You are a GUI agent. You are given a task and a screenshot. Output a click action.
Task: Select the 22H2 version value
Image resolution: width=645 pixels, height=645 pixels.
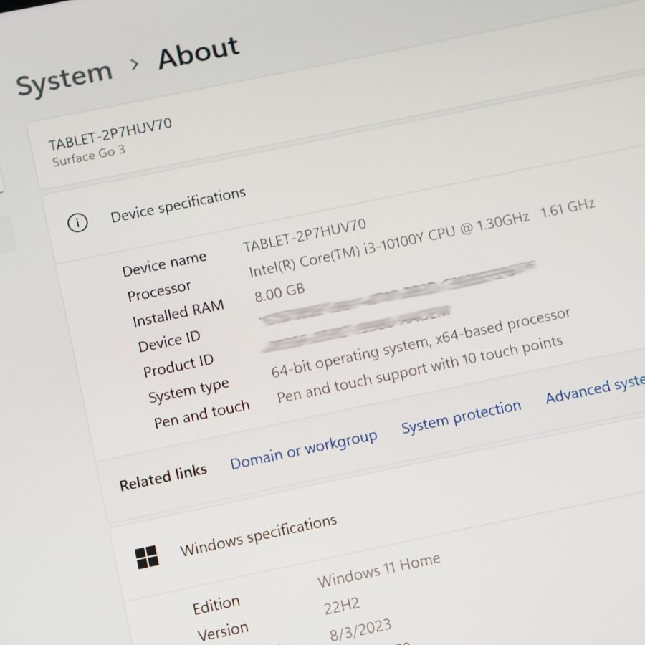pos(341,606)
